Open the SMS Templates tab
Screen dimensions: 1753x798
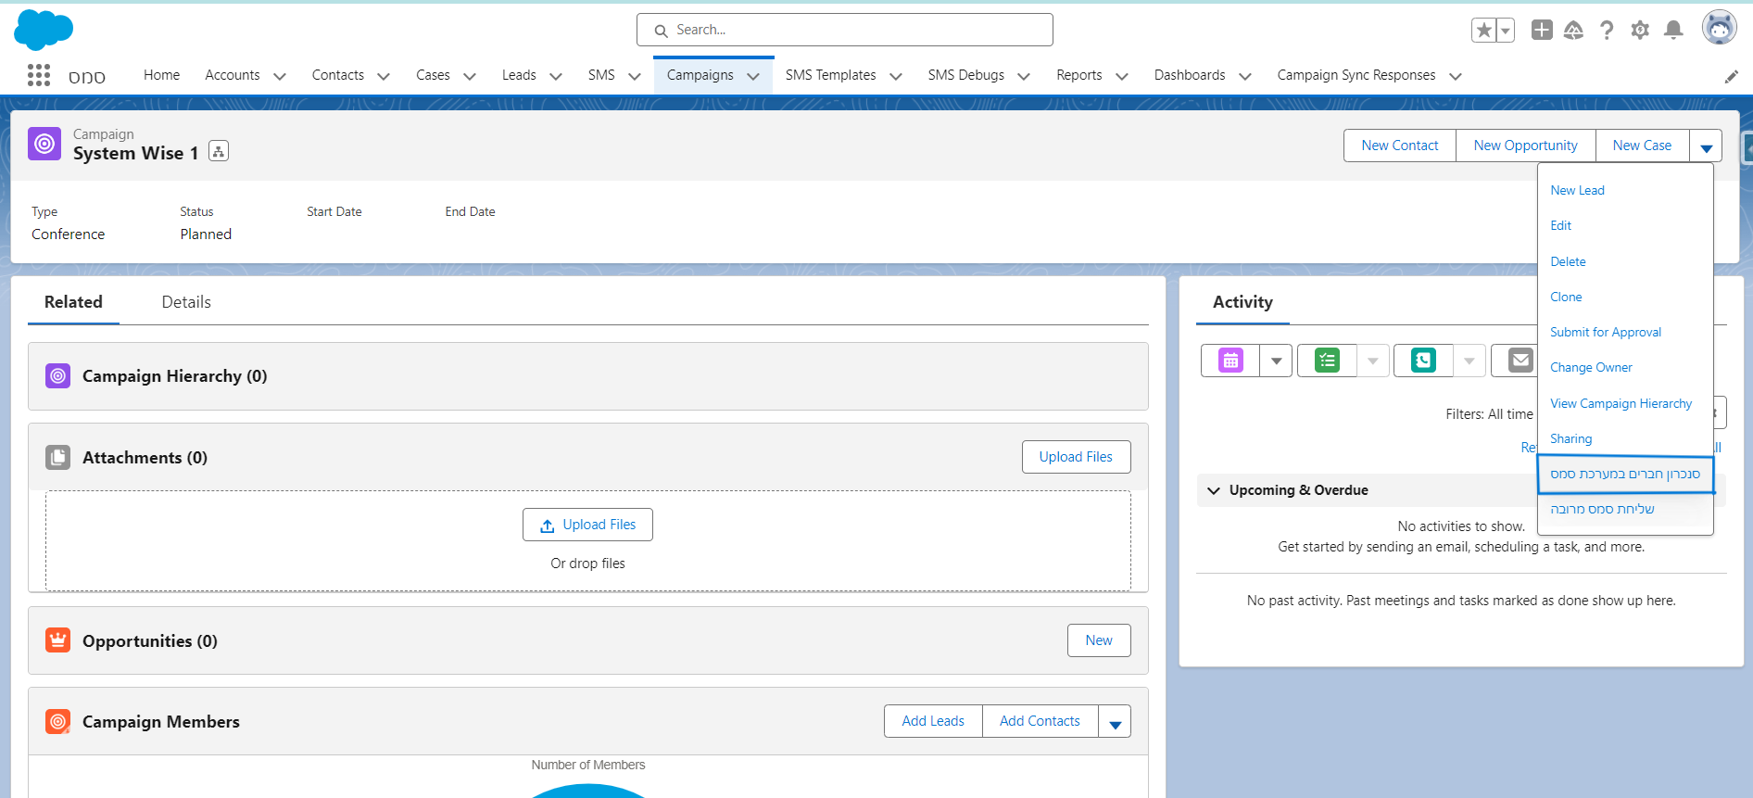[830, 75]
